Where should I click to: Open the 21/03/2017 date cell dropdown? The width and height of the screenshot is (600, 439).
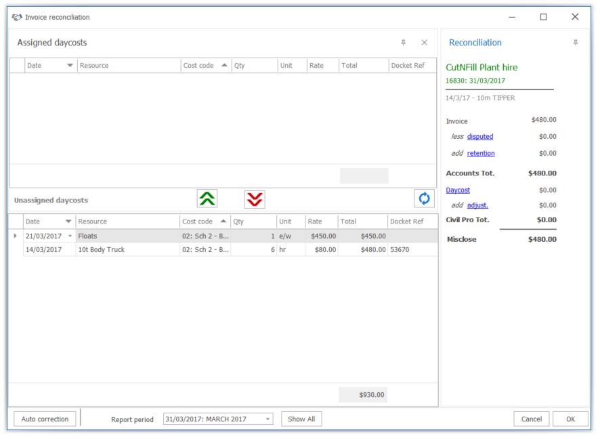pyautogui.click(x=70, y=236)
